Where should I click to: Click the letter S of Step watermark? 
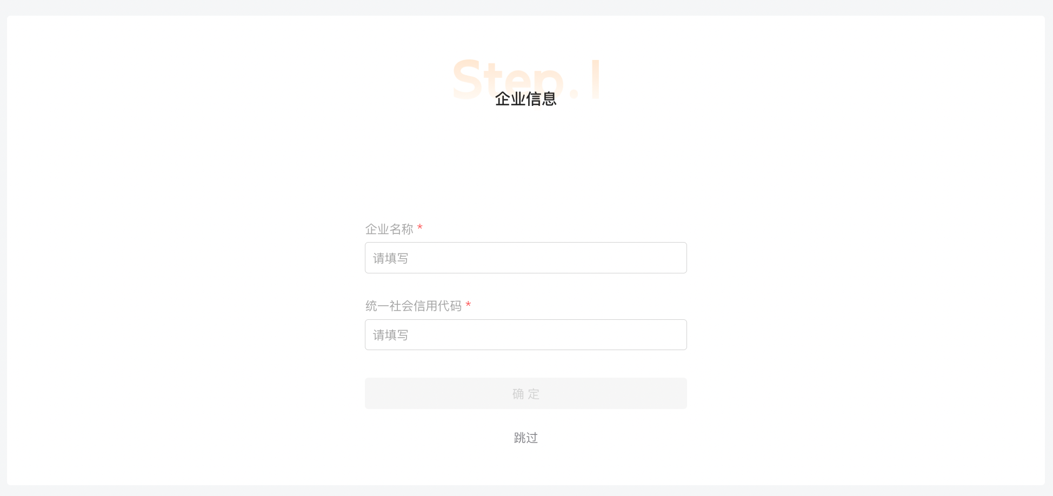tap(468, 80)
